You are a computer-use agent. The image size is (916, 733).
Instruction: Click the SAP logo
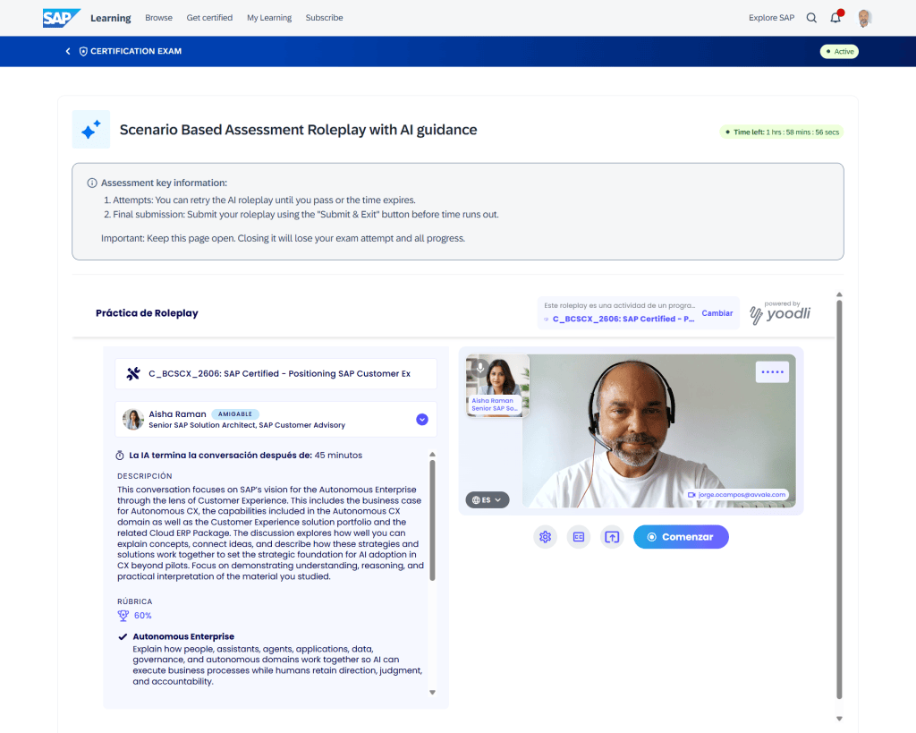61,18
